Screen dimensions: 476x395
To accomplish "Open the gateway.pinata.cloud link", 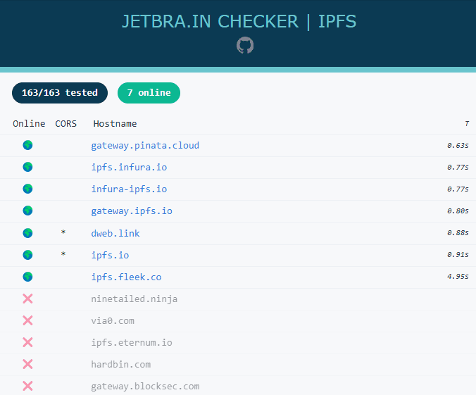I will click(x=145, y=146).
